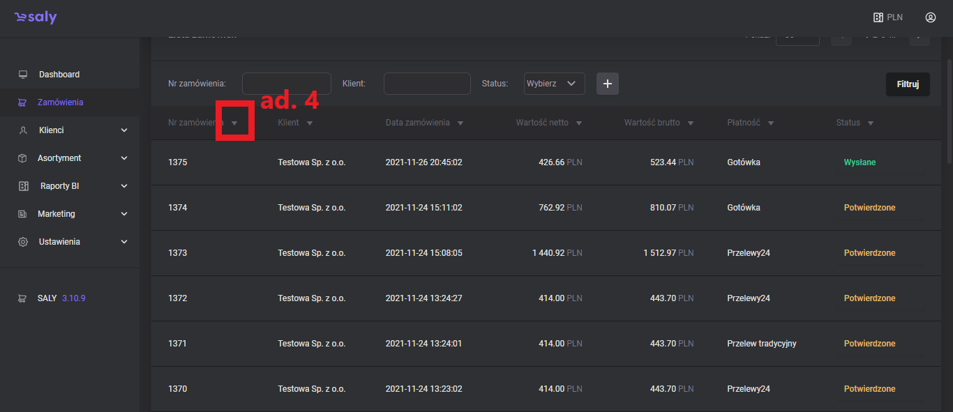Viewport: 953px width, 412px height.
Task: Sort by Nr zamówienia column arrow
Action: click(x=234, y=123)
